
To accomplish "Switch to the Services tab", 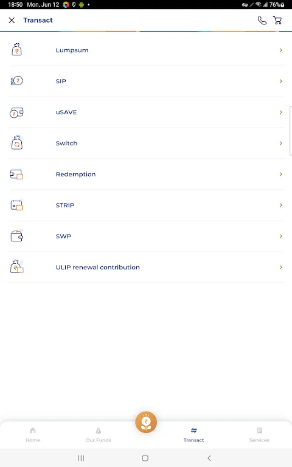I will tap(259, 435).
